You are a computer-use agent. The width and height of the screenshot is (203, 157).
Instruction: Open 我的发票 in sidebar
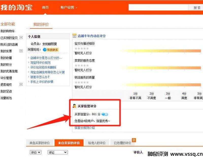[6, 51]
